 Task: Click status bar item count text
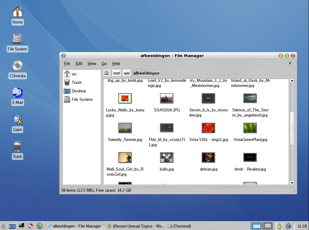coord(96,190)
